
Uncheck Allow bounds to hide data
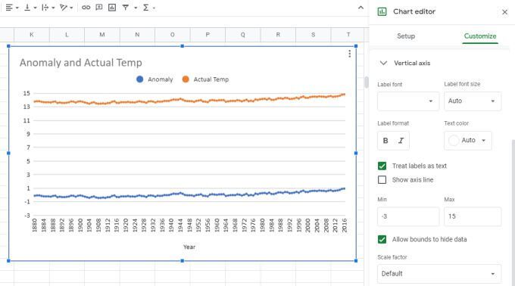coord(382,239)
